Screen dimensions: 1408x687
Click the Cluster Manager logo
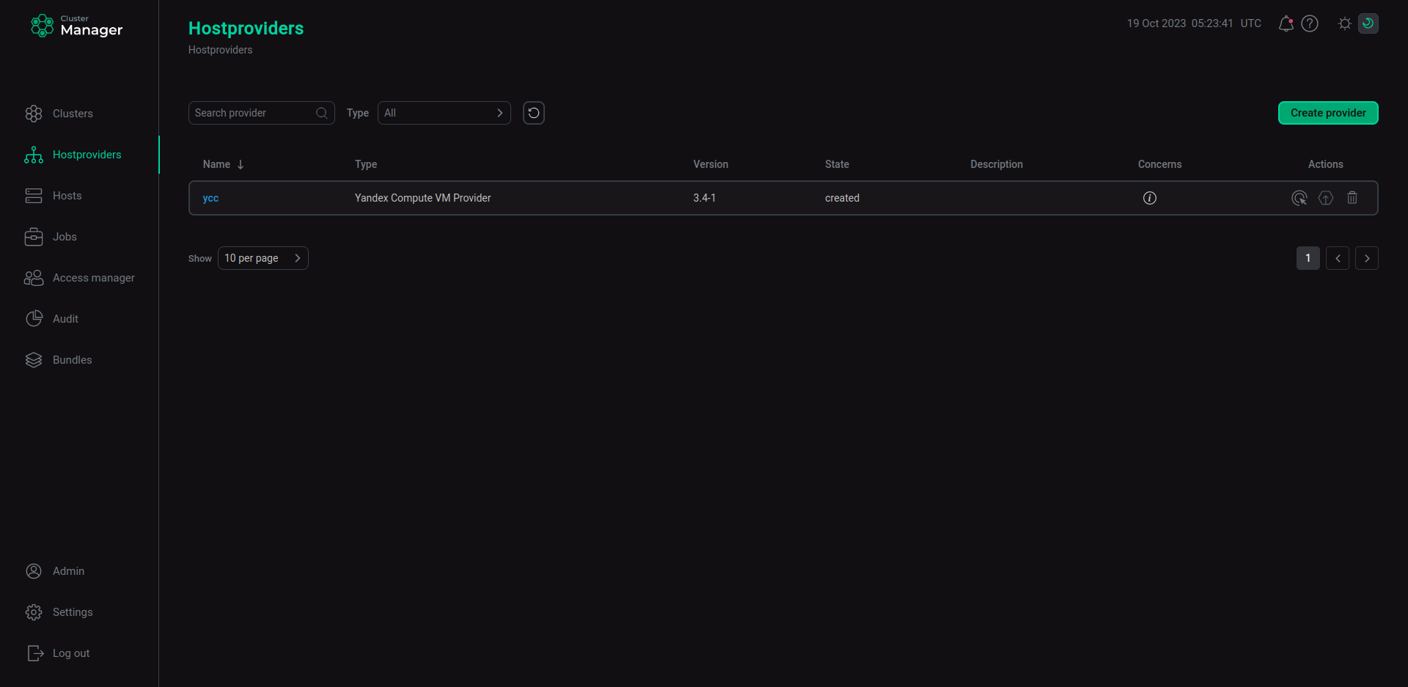pos(76,26)
